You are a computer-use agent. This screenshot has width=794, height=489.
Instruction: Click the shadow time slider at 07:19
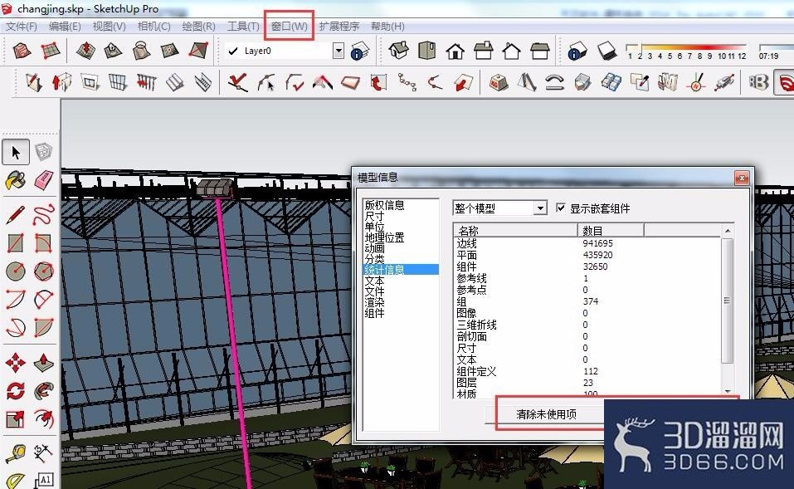(x=775, y=46)
